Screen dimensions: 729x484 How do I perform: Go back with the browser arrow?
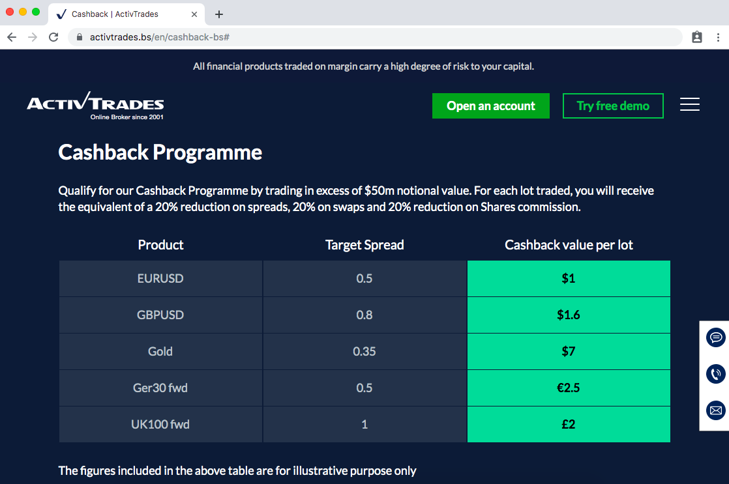[12, 37]
